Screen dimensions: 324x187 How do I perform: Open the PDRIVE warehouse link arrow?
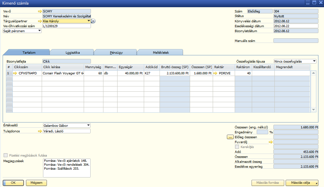click(x=215, y=73)
